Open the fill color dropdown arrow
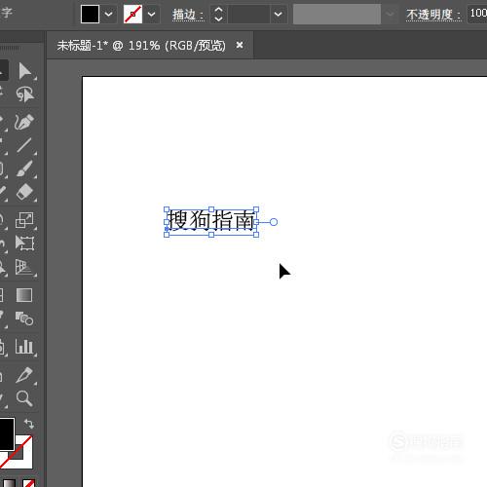 [x=108, y=14]
